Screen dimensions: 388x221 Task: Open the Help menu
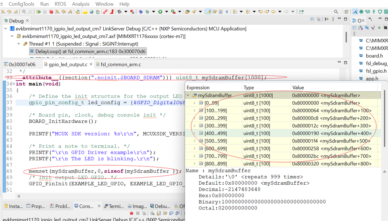(124, 4)
